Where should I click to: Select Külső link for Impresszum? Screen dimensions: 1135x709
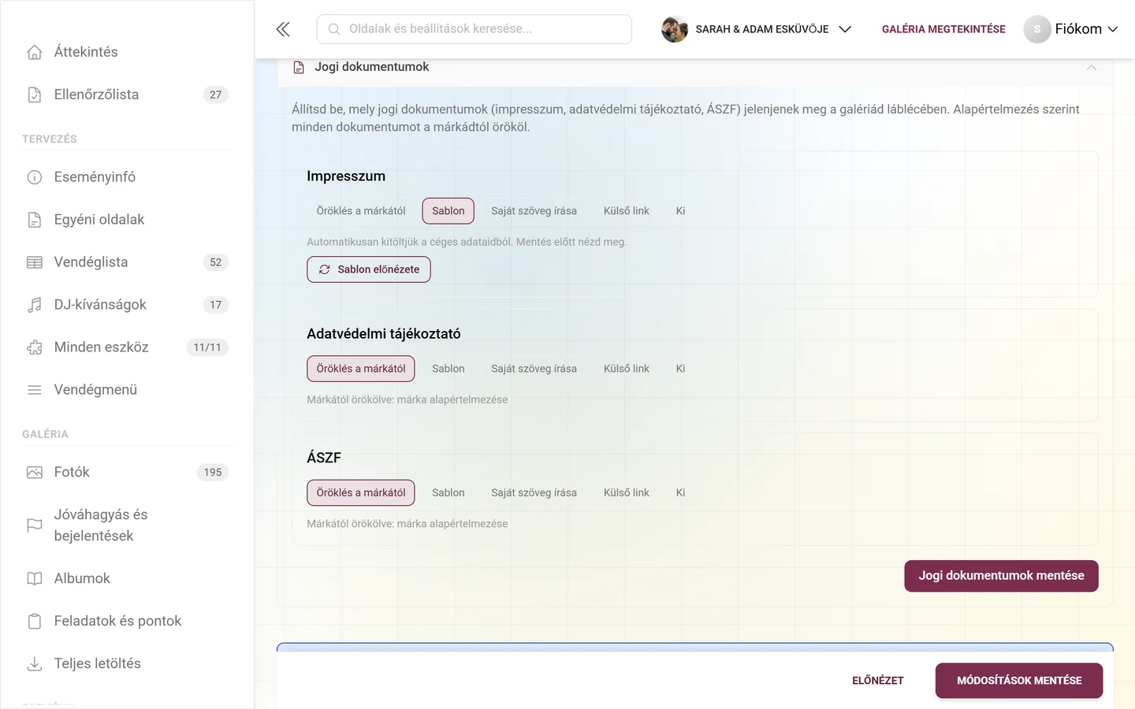coord(627,211)
